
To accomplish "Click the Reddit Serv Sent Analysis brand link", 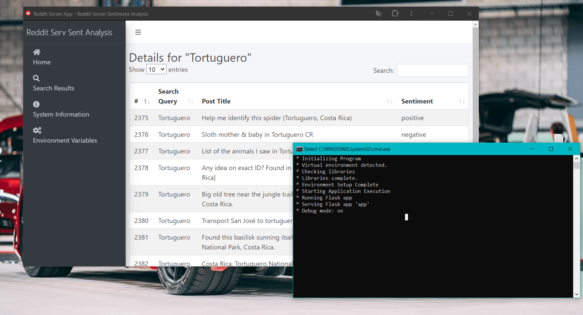I will point(69,33).
